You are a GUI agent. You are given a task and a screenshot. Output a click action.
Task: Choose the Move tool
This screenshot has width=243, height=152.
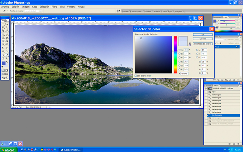[x=7, y=24]
